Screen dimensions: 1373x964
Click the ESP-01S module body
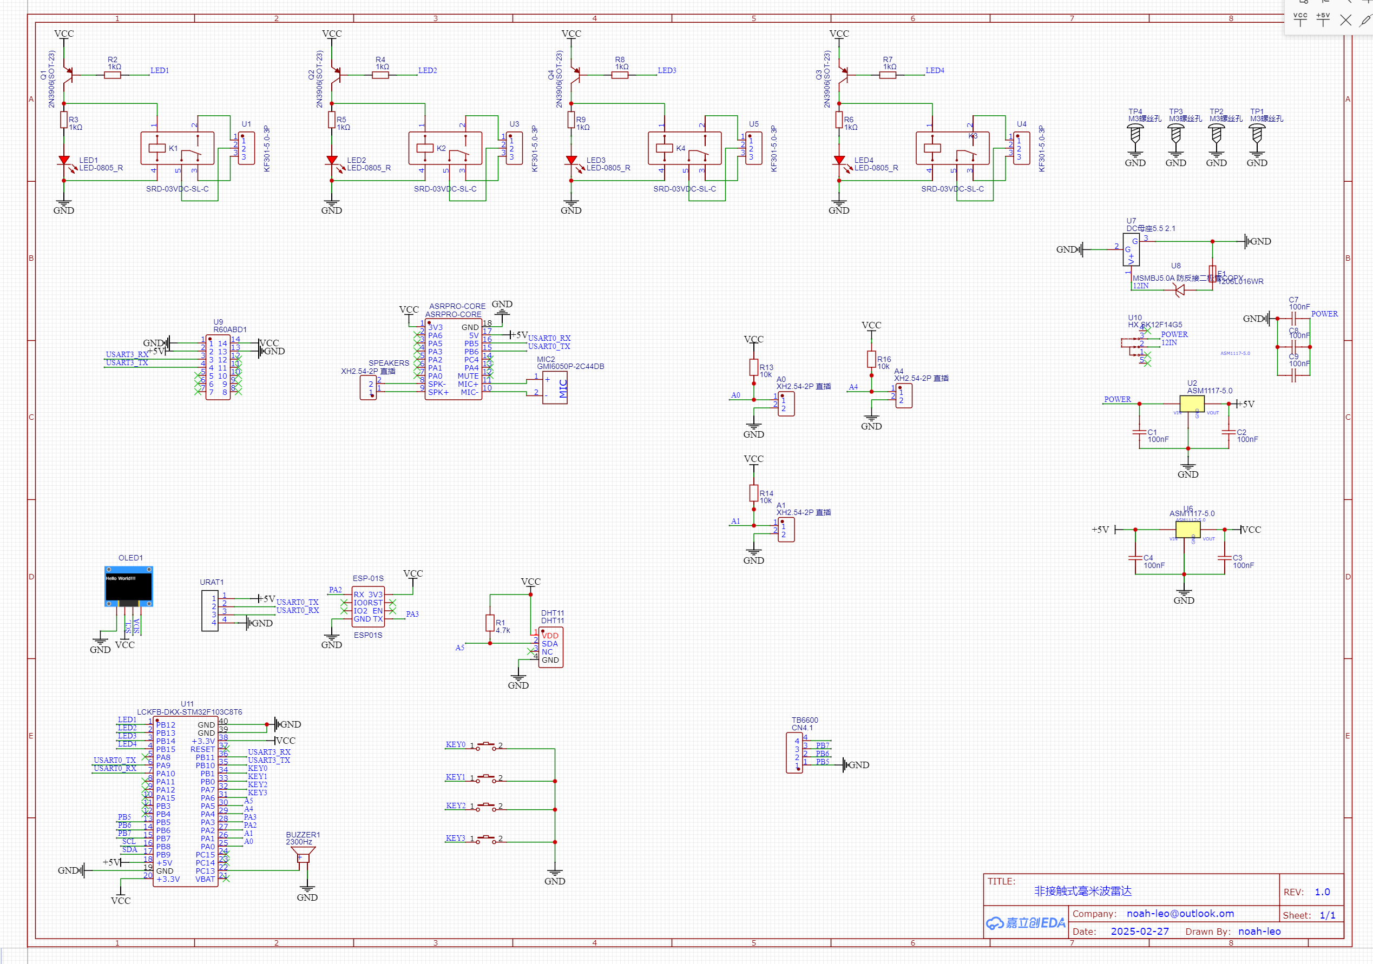click(368, 606)
